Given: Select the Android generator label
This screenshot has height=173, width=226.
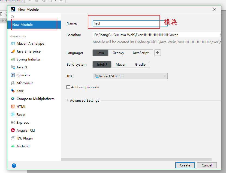Looking at the screenshot, I should click(x=23, y=146).
